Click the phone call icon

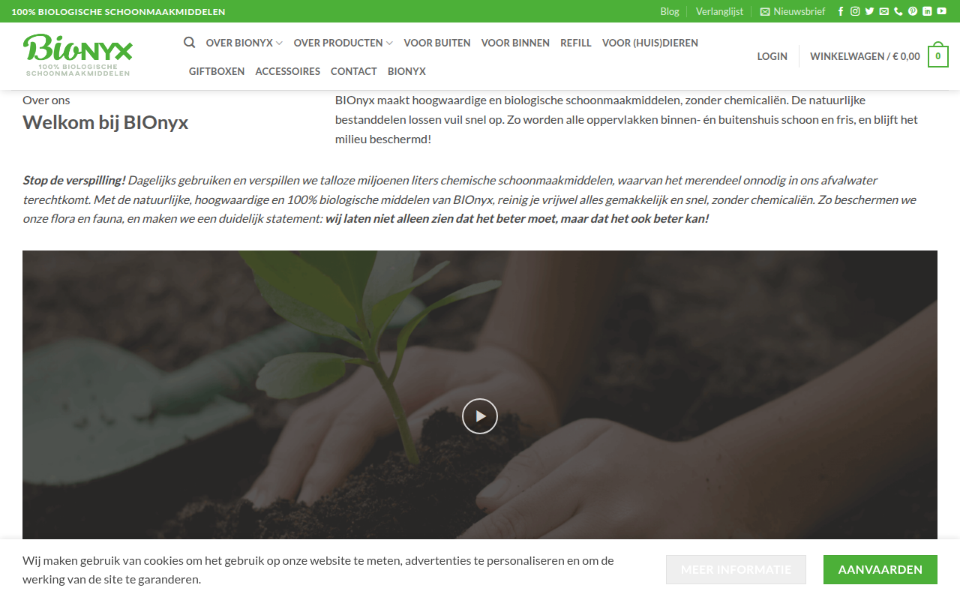(898, 11)
